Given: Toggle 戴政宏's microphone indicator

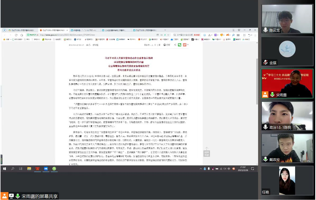Looking at the screenshot, I should [265, 159].
